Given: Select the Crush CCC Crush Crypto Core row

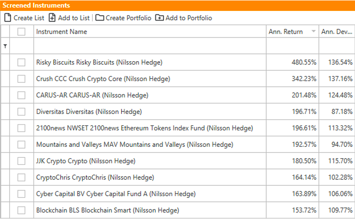Looking at the screenshot, I should coord(178,79).
